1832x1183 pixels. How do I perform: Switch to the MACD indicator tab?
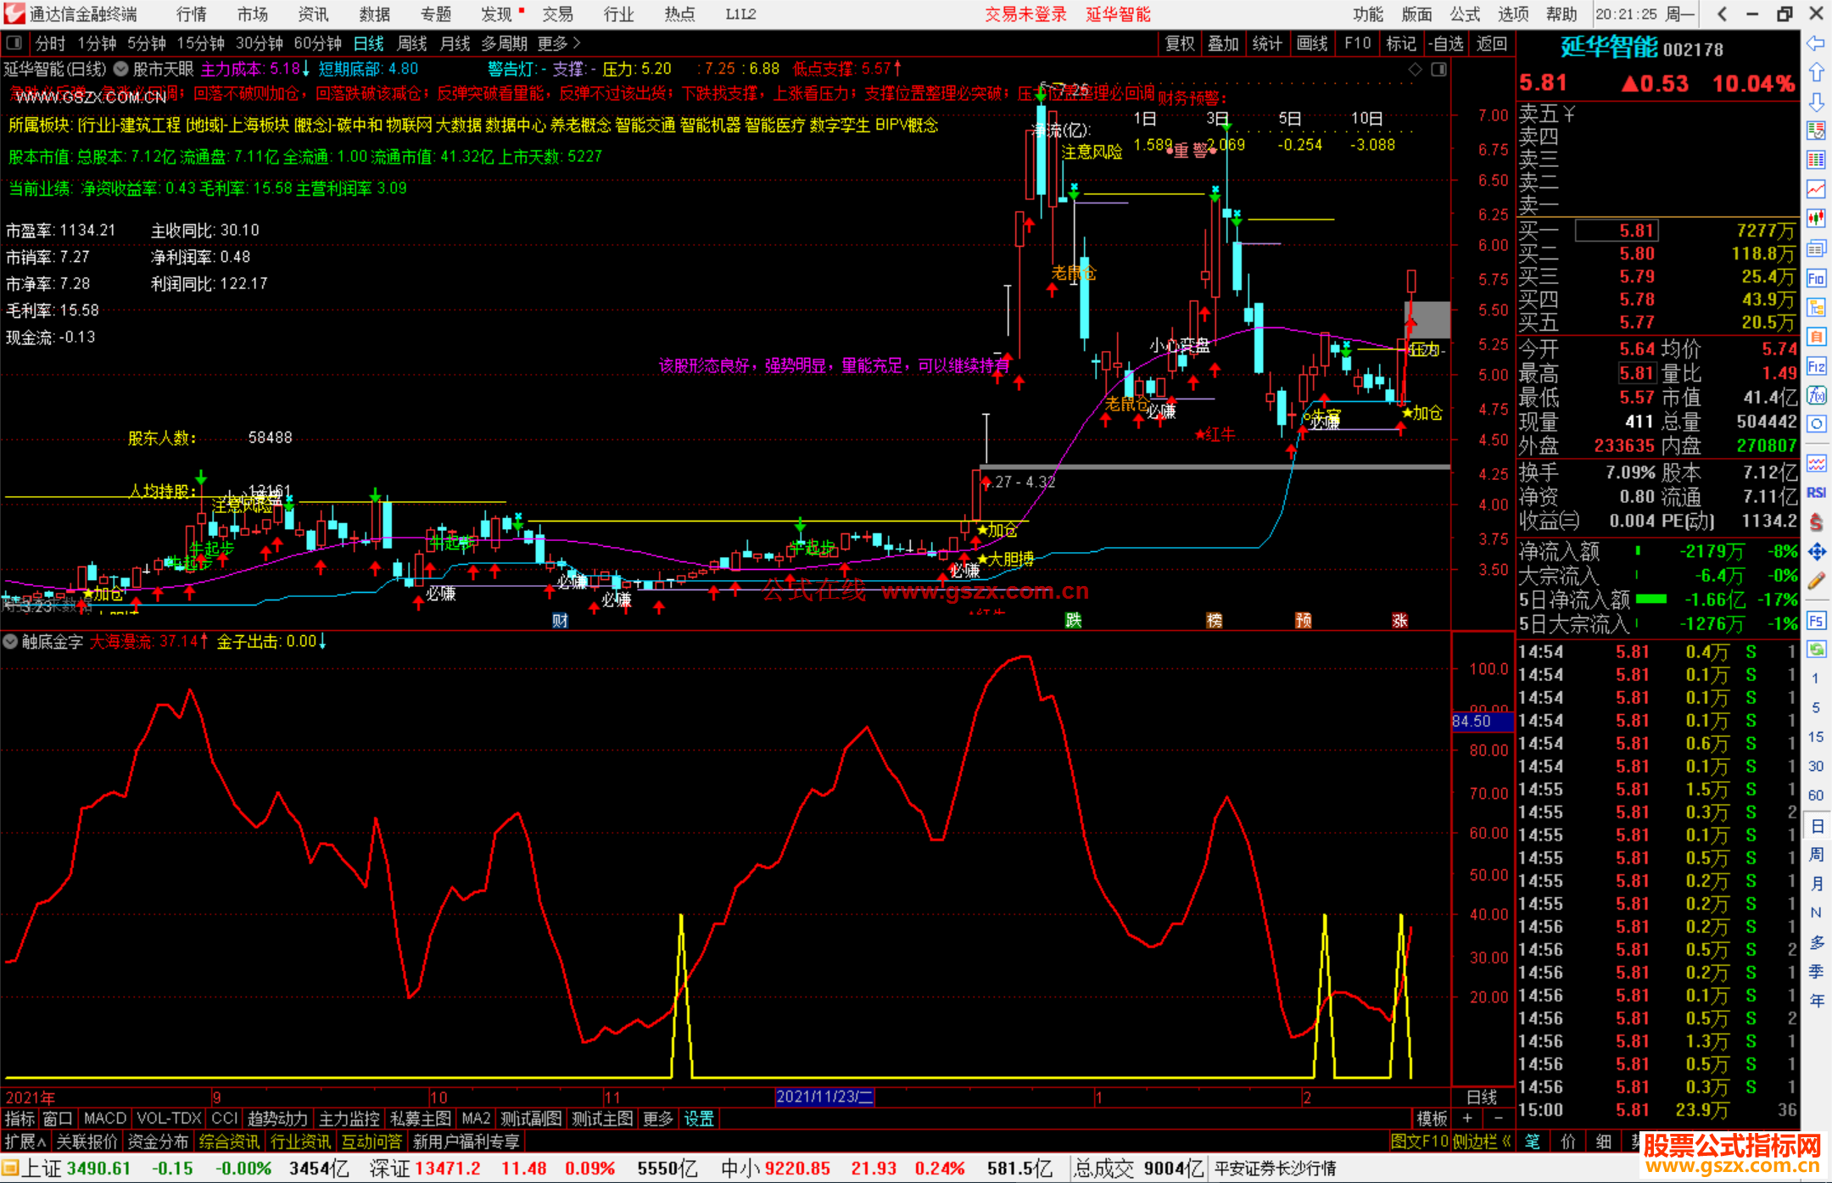pyautogui.click(x=105, y=1119)
